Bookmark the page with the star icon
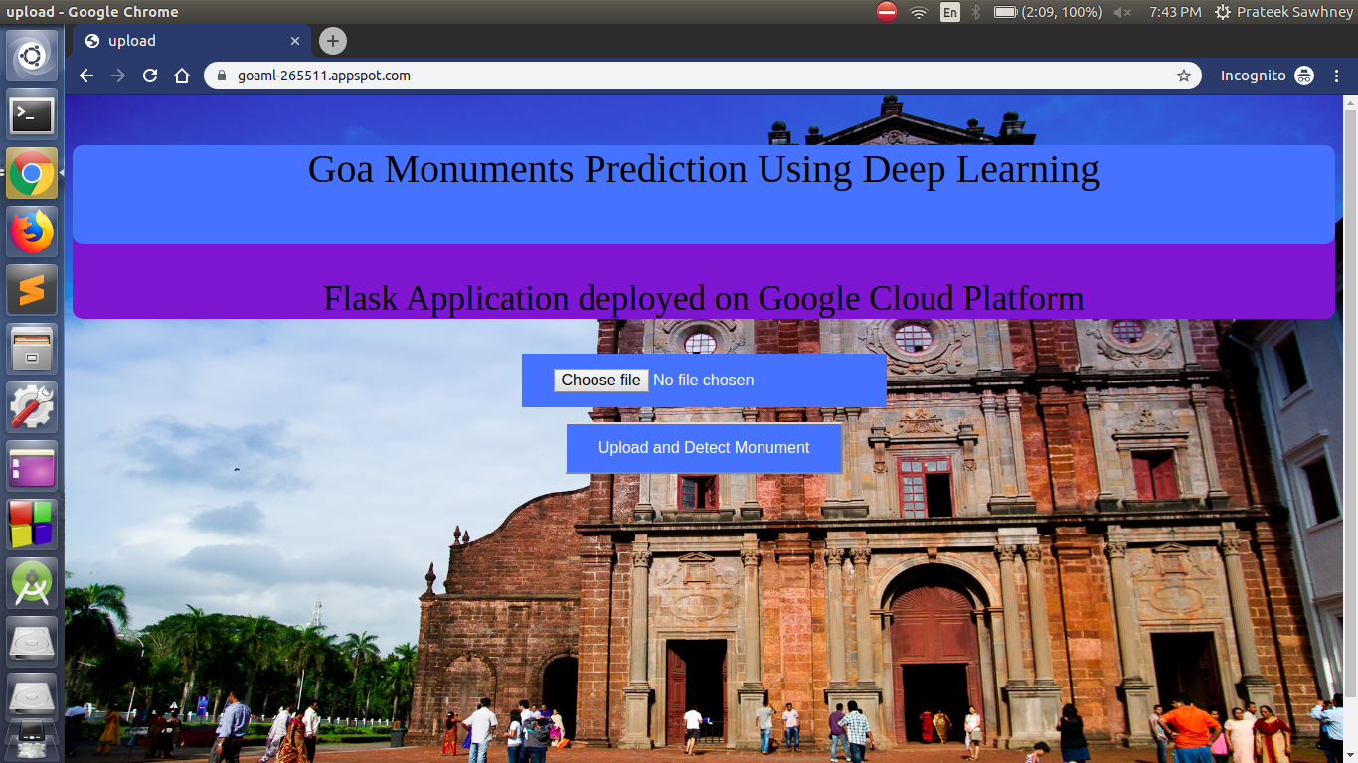Image resolution: width=1358 pixels, height=763 pixels. click(1182, 76)
